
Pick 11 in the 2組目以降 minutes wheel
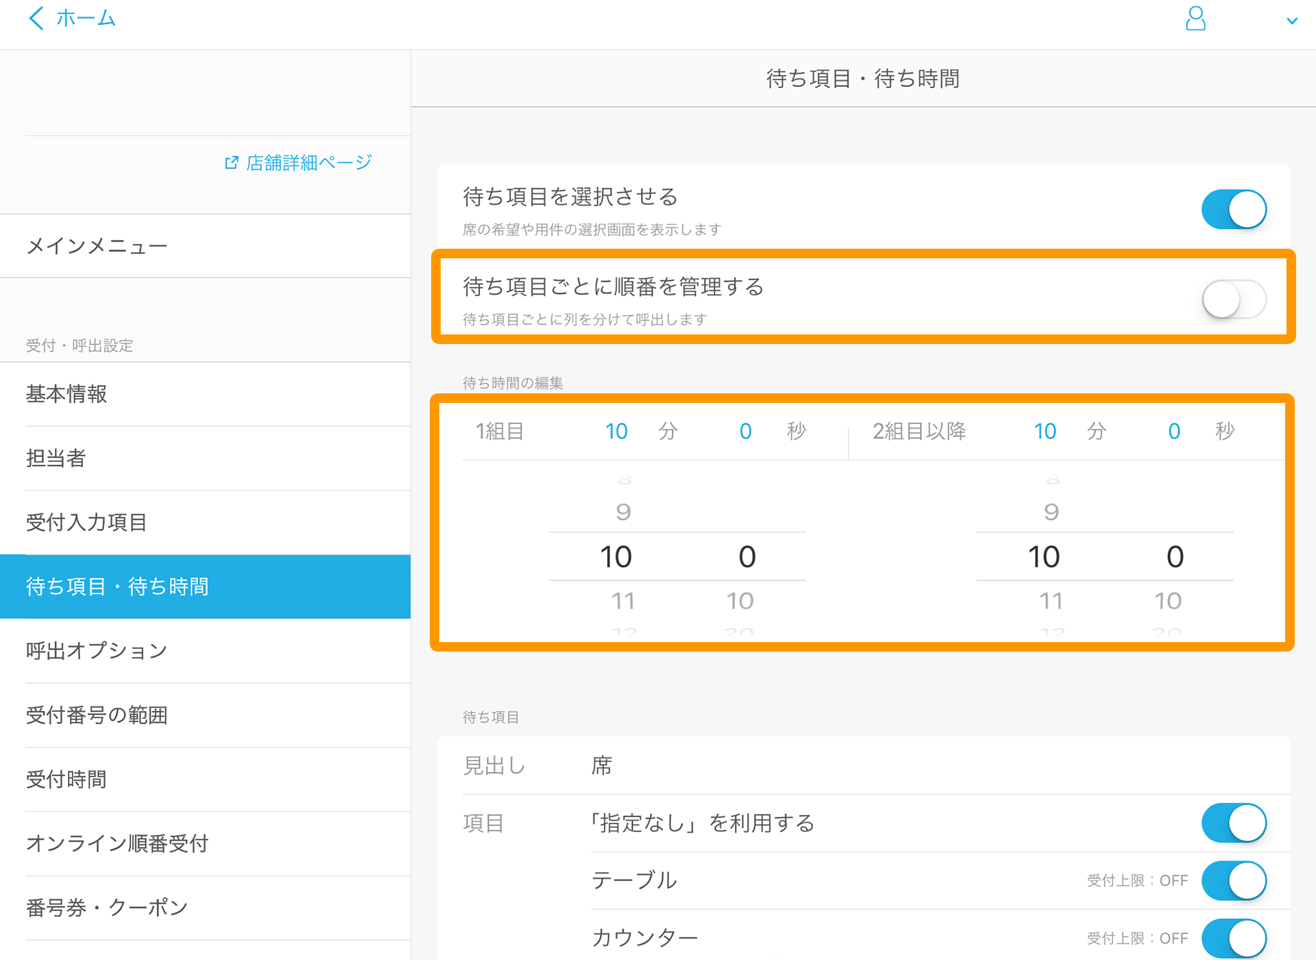[1051, 601]
